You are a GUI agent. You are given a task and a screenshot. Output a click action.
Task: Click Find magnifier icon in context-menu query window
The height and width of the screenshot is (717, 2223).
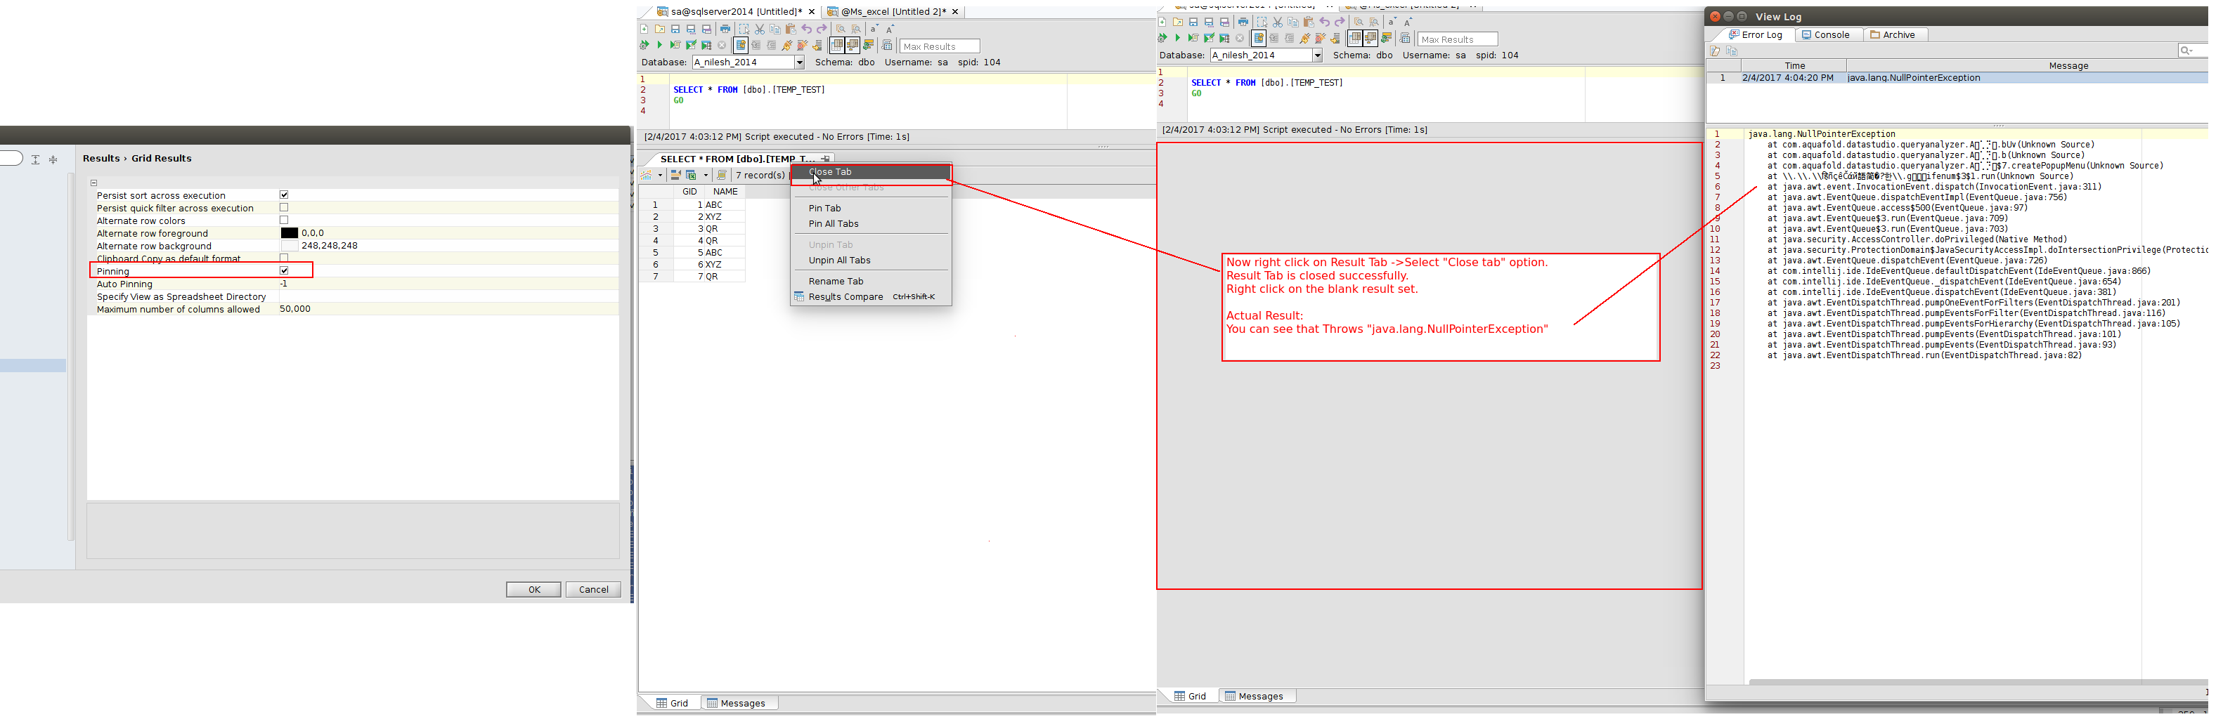point(841,29)
